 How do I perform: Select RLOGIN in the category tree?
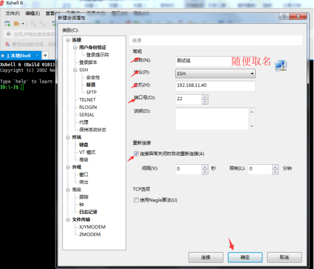point(88,107)
